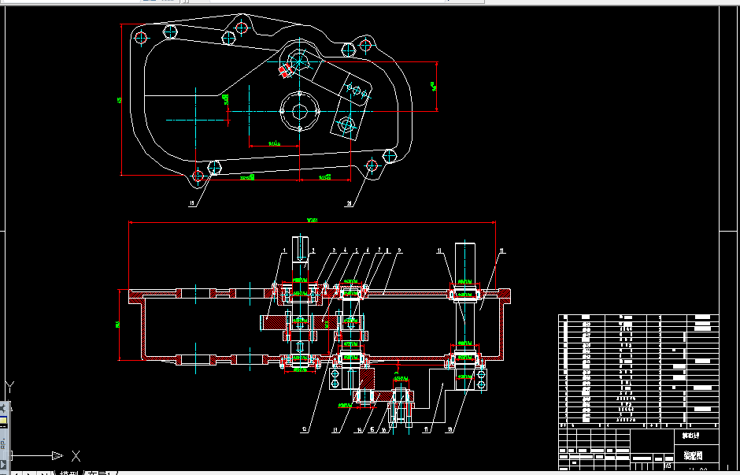The image size is (740, 475).
Task: Select the Y axis label of UCS icon
Action: 10,388
